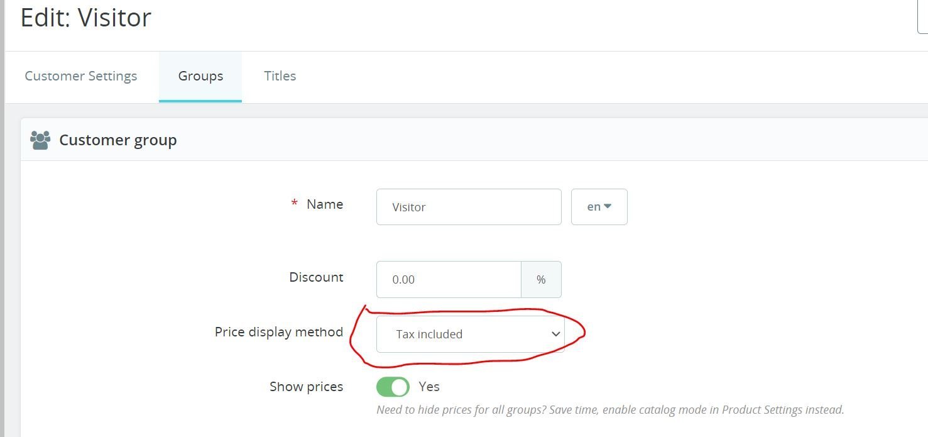Click into the Name field containing Visitor
Screen dimensions: 928x437
click(468, 207)
